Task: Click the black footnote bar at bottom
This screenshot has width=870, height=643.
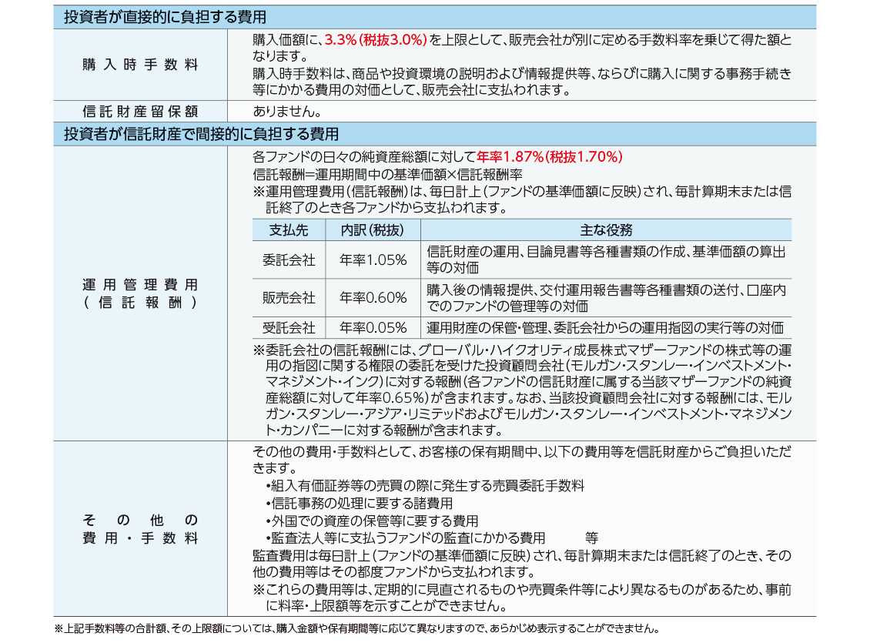Action: click(435, 627)
